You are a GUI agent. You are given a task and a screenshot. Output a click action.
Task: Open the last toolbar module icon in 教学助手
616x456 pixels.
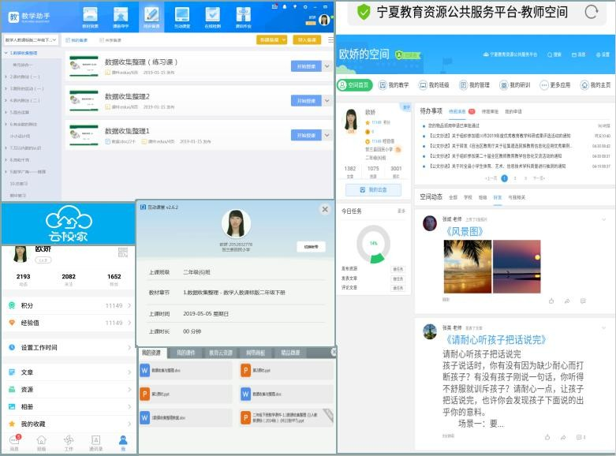coord(243,17)
